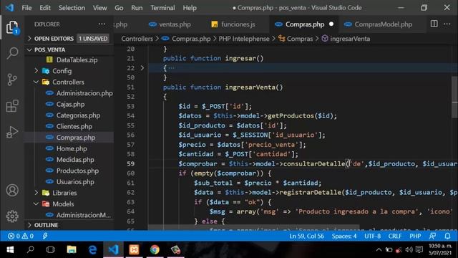The image size is (458, 258).
Task: Click the notifications bell in status bar
Action: click(x=447, y=236)
